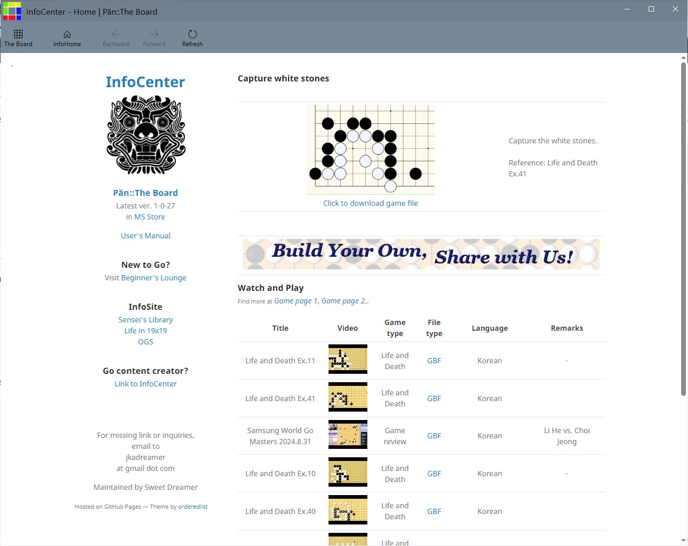
Task: Click 'Reference: Life and Death Ex.41' text
Action: (553, 168)
